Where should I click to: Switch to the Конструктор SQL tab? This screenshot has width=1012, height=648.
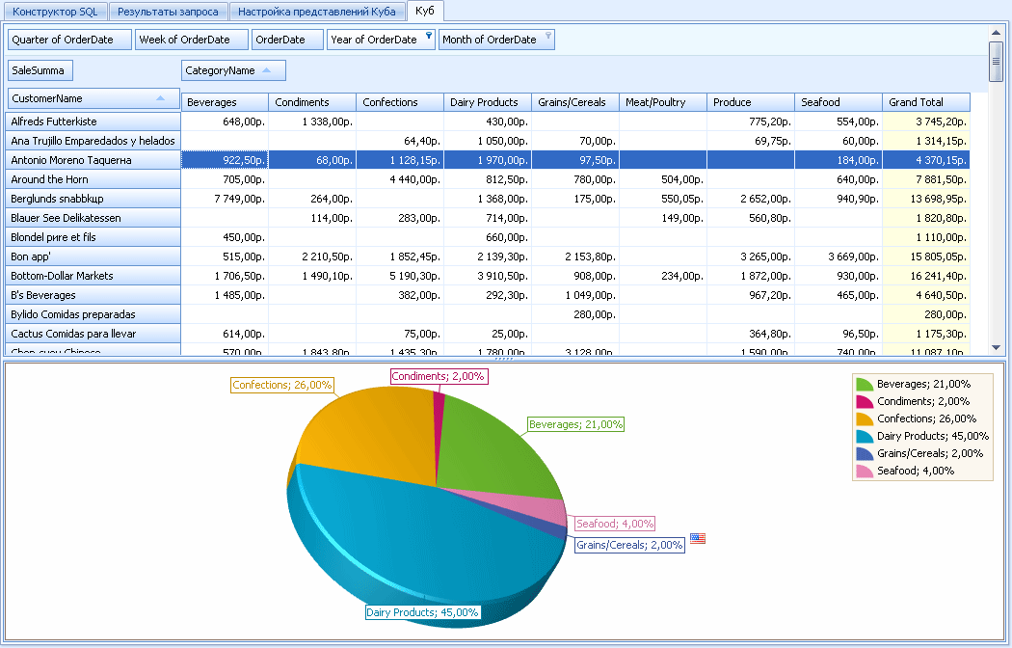pos(55,12)
